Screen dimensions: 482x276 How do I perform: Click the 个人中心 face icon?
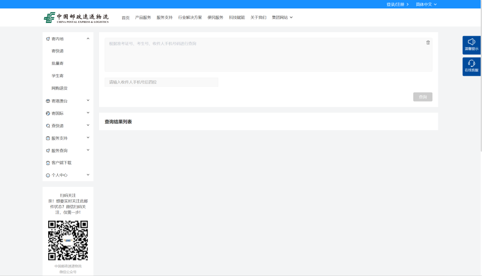click(48, 175)
